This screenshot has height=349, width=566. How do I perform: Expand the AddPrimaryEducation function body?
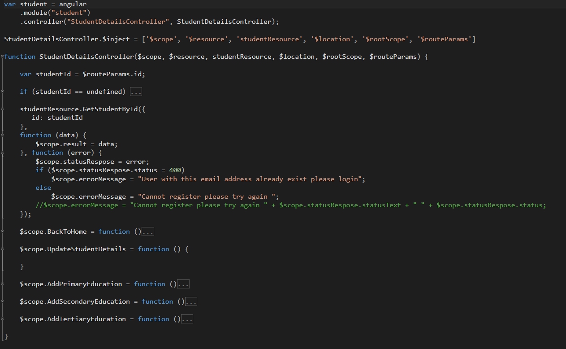pos(183,284)
